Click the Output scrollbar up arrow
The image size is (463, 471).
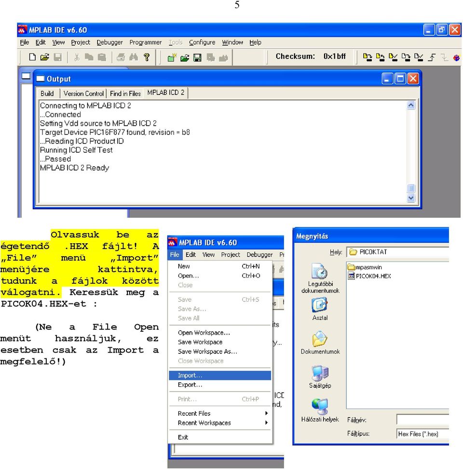point(411,105)
